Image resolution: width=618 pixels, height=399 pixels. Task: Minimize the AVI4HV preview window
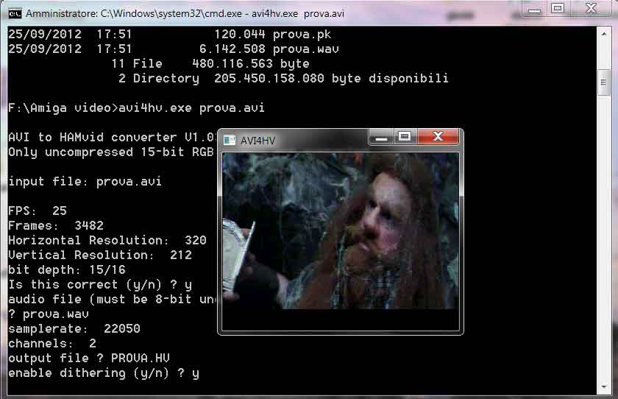381,137
